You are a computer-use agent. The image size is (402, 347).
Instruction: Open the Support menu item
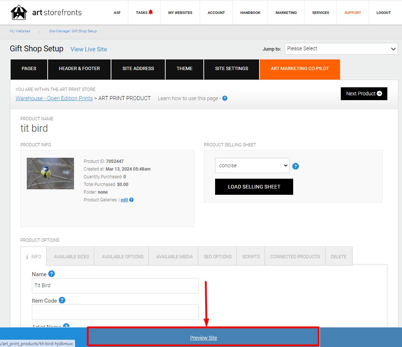click(x=353, y=12)
